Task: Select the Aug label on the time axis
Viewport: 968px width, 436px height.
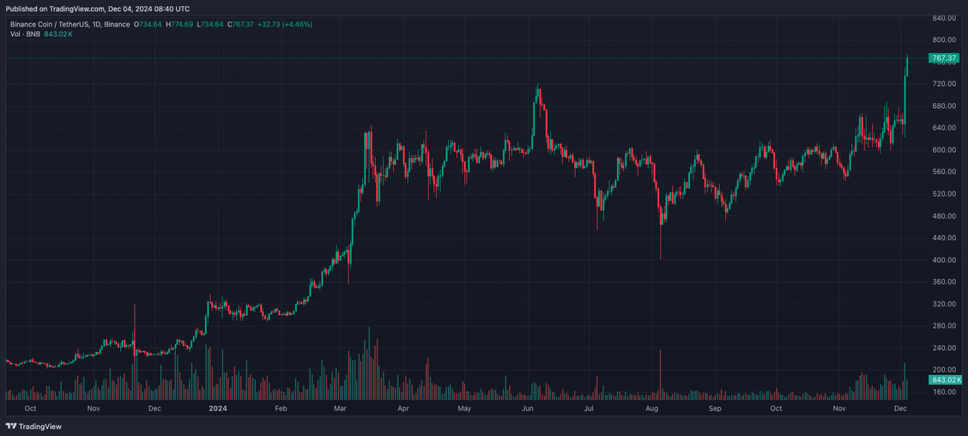Action: click(652, 408)
